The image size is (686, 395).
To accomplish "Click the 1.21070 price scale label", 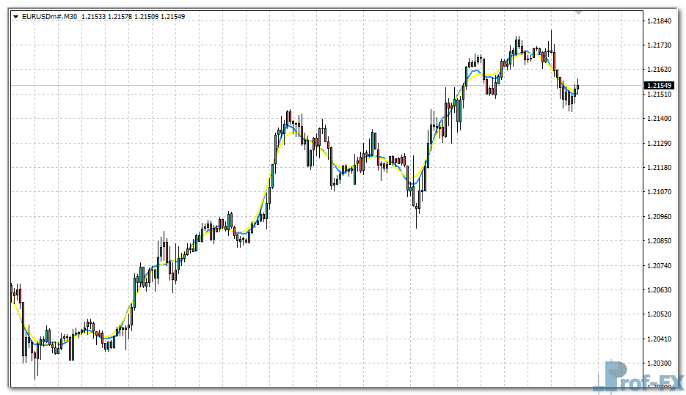I will [660, 192].
